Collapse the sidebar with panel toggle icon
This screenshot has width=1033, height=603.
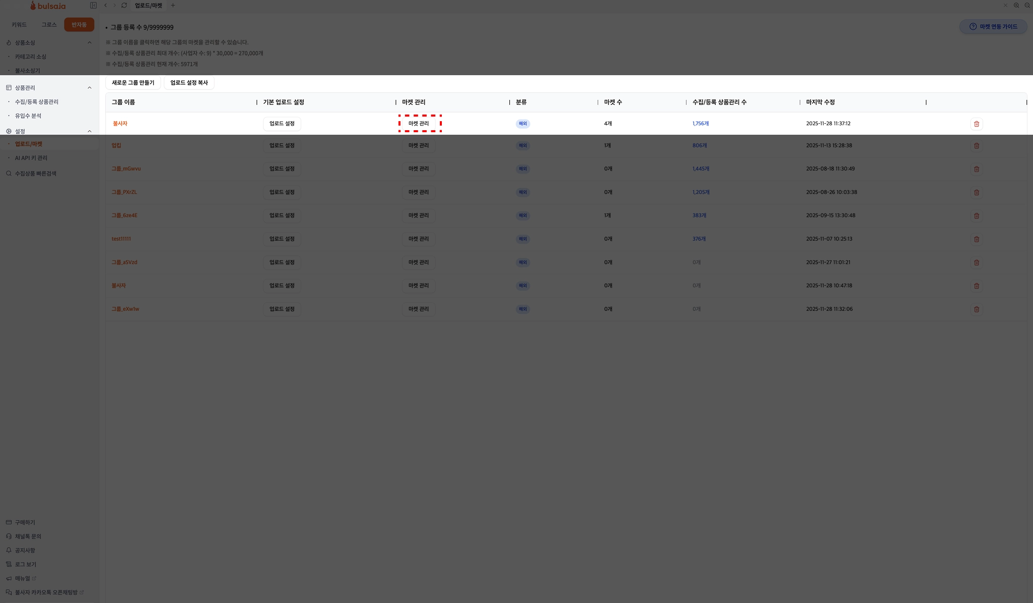click(93, 6)
